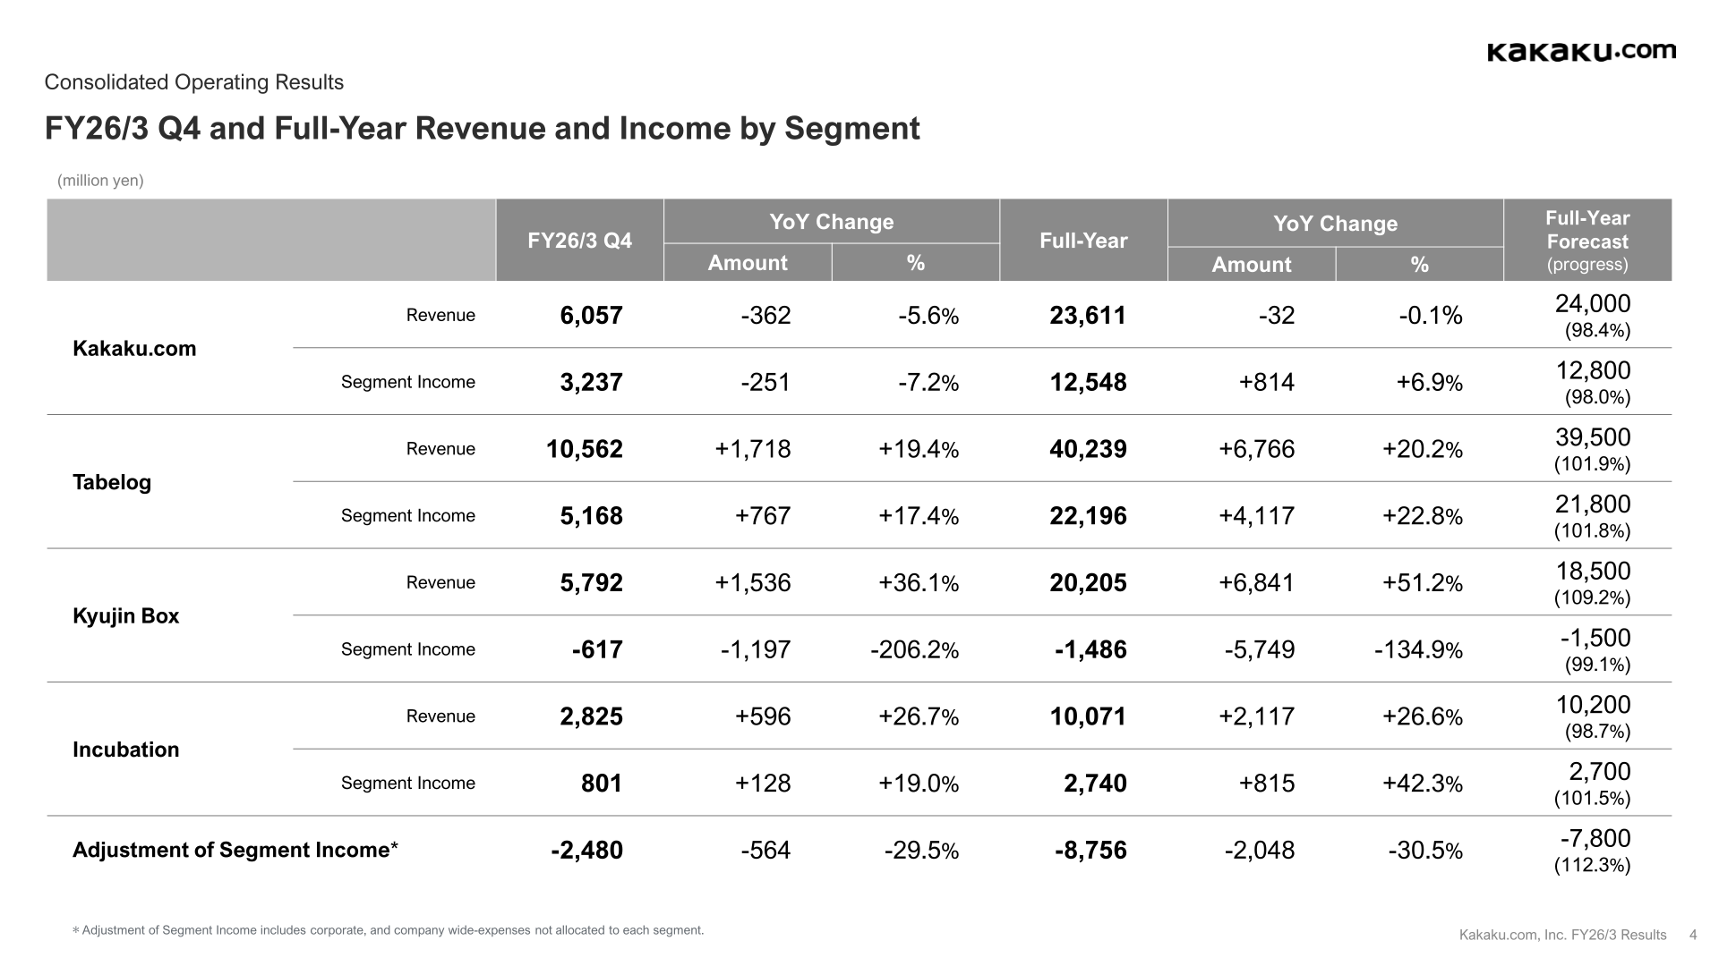Select the Kakaku.com segment row label
This screenshot has height=966, width=1719.
point(134,349)
